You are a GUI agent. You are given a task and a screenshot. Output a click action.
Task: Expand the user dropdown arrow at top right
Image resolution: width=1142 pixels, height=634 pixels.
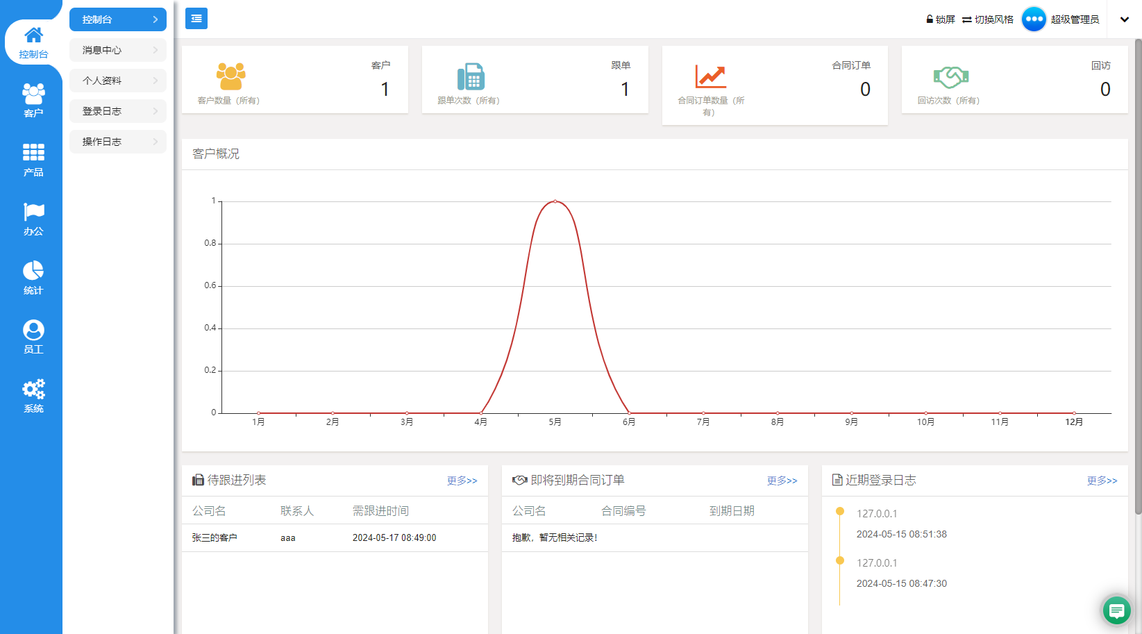[1125, 19]
